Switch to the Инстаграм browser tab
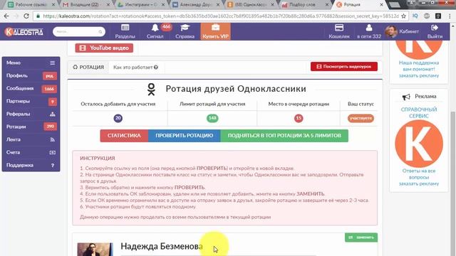This screenshot has height=256, width=456. point(141,5)
